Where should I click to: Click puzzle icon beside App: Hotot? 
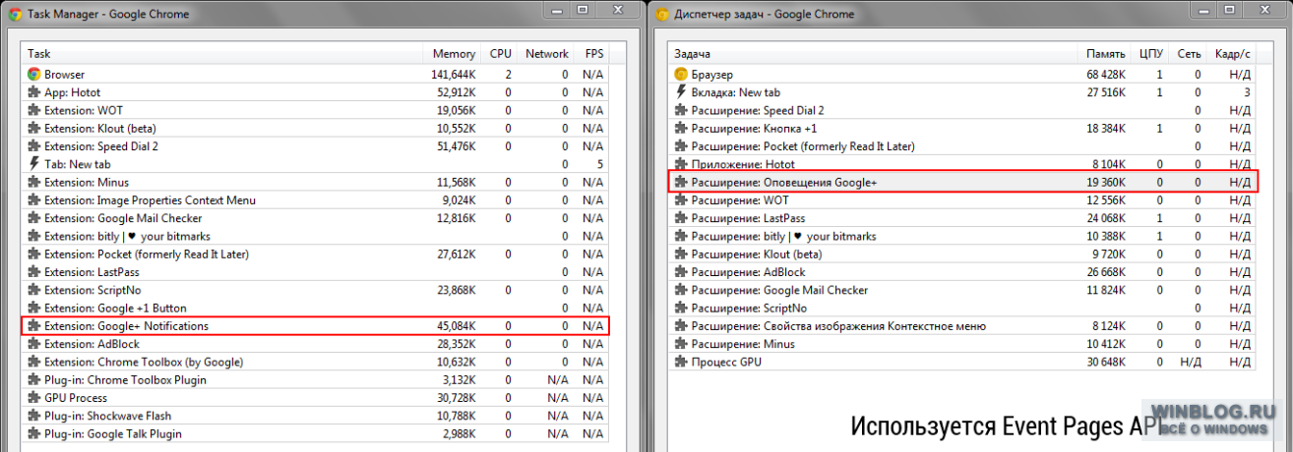tap(34, 92)
